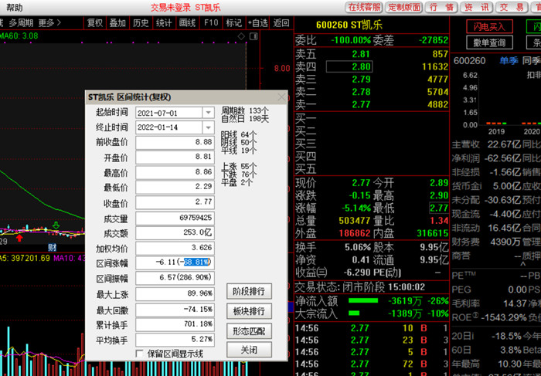Open the 帮助 menu
541x376 pixels.
[x=14, y=7]
